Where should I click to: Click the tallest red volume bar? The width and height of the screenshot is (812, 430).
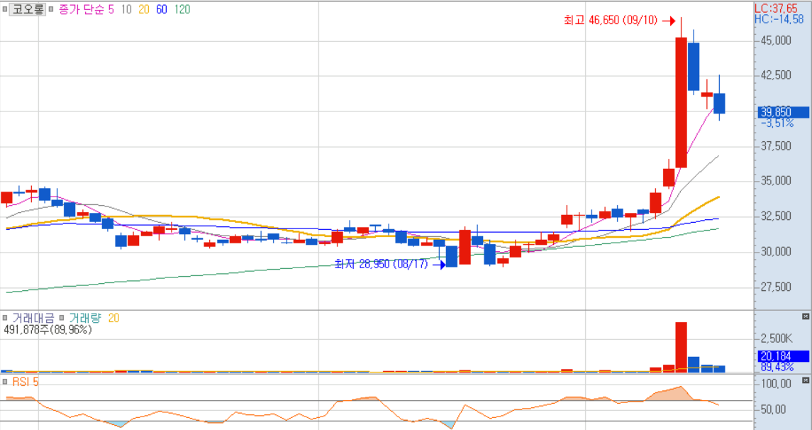click(681, 347)
